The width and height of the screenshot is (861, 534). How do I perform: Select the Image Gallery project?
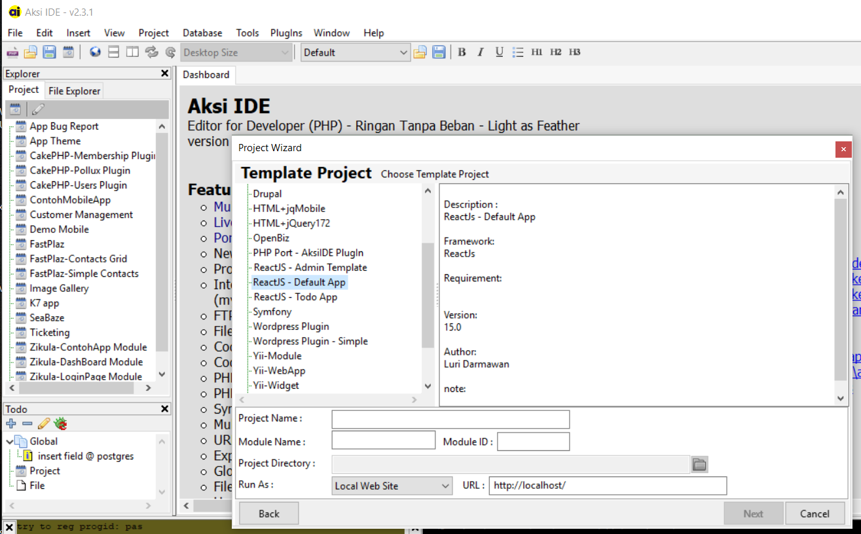tap(59, 289)
